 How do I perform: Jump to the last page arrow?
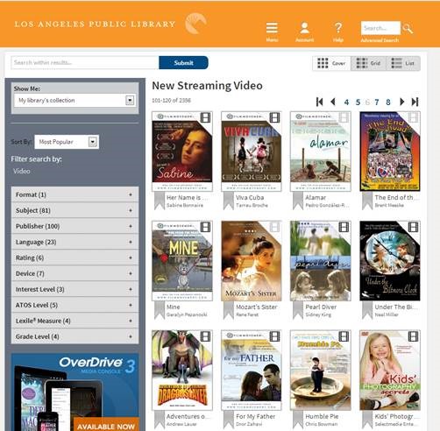pos(415,102)
